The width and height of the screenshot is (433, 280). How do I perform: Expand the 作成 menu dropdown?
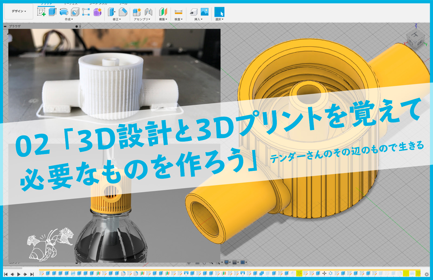(x=69, y=19)
